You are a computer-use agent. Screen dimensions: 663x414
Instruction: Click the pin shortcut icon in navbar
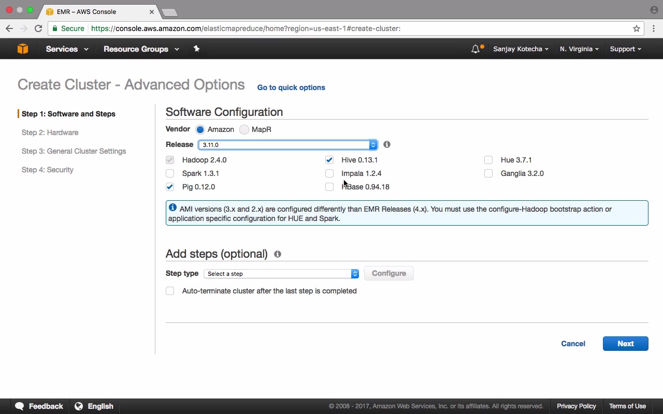tap(196, 49)
